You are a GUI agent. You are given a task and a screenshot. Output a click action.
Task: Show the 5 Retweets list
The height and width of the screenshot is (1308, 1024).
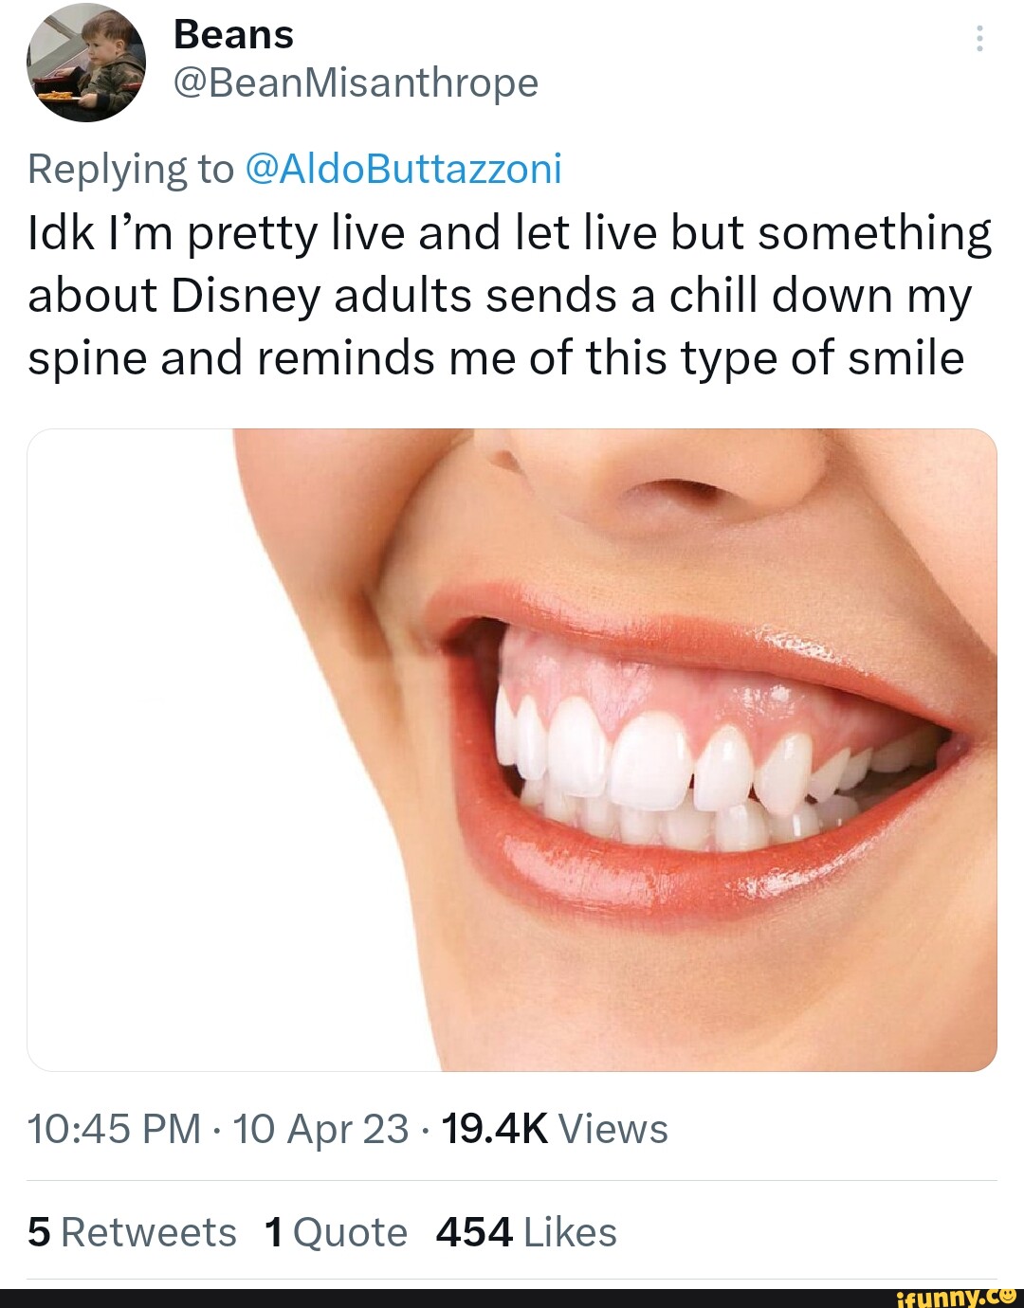pyautogui.click(x=132, y=1232)
